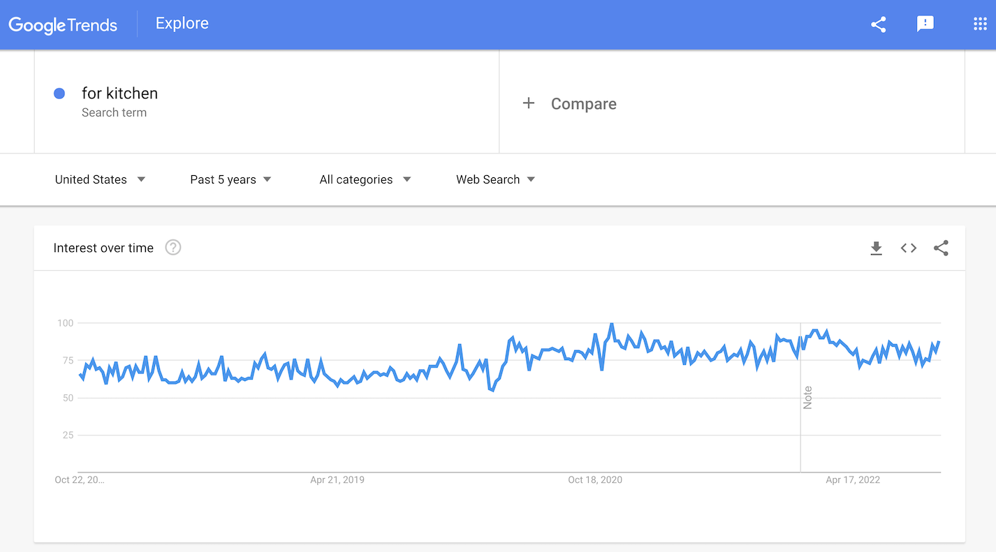Click the Interest over time title
Screen dimensions: 996x552
click(103, 248)
